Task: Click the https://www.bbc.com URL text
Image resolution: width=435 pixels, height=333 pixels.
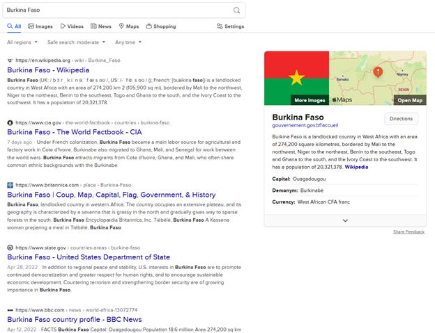Action: [40, 310]
